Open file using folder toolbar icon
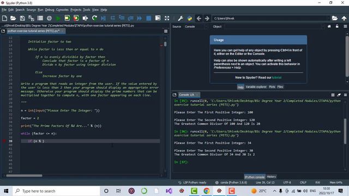This screenshot has width=349, height=196. 13,18
